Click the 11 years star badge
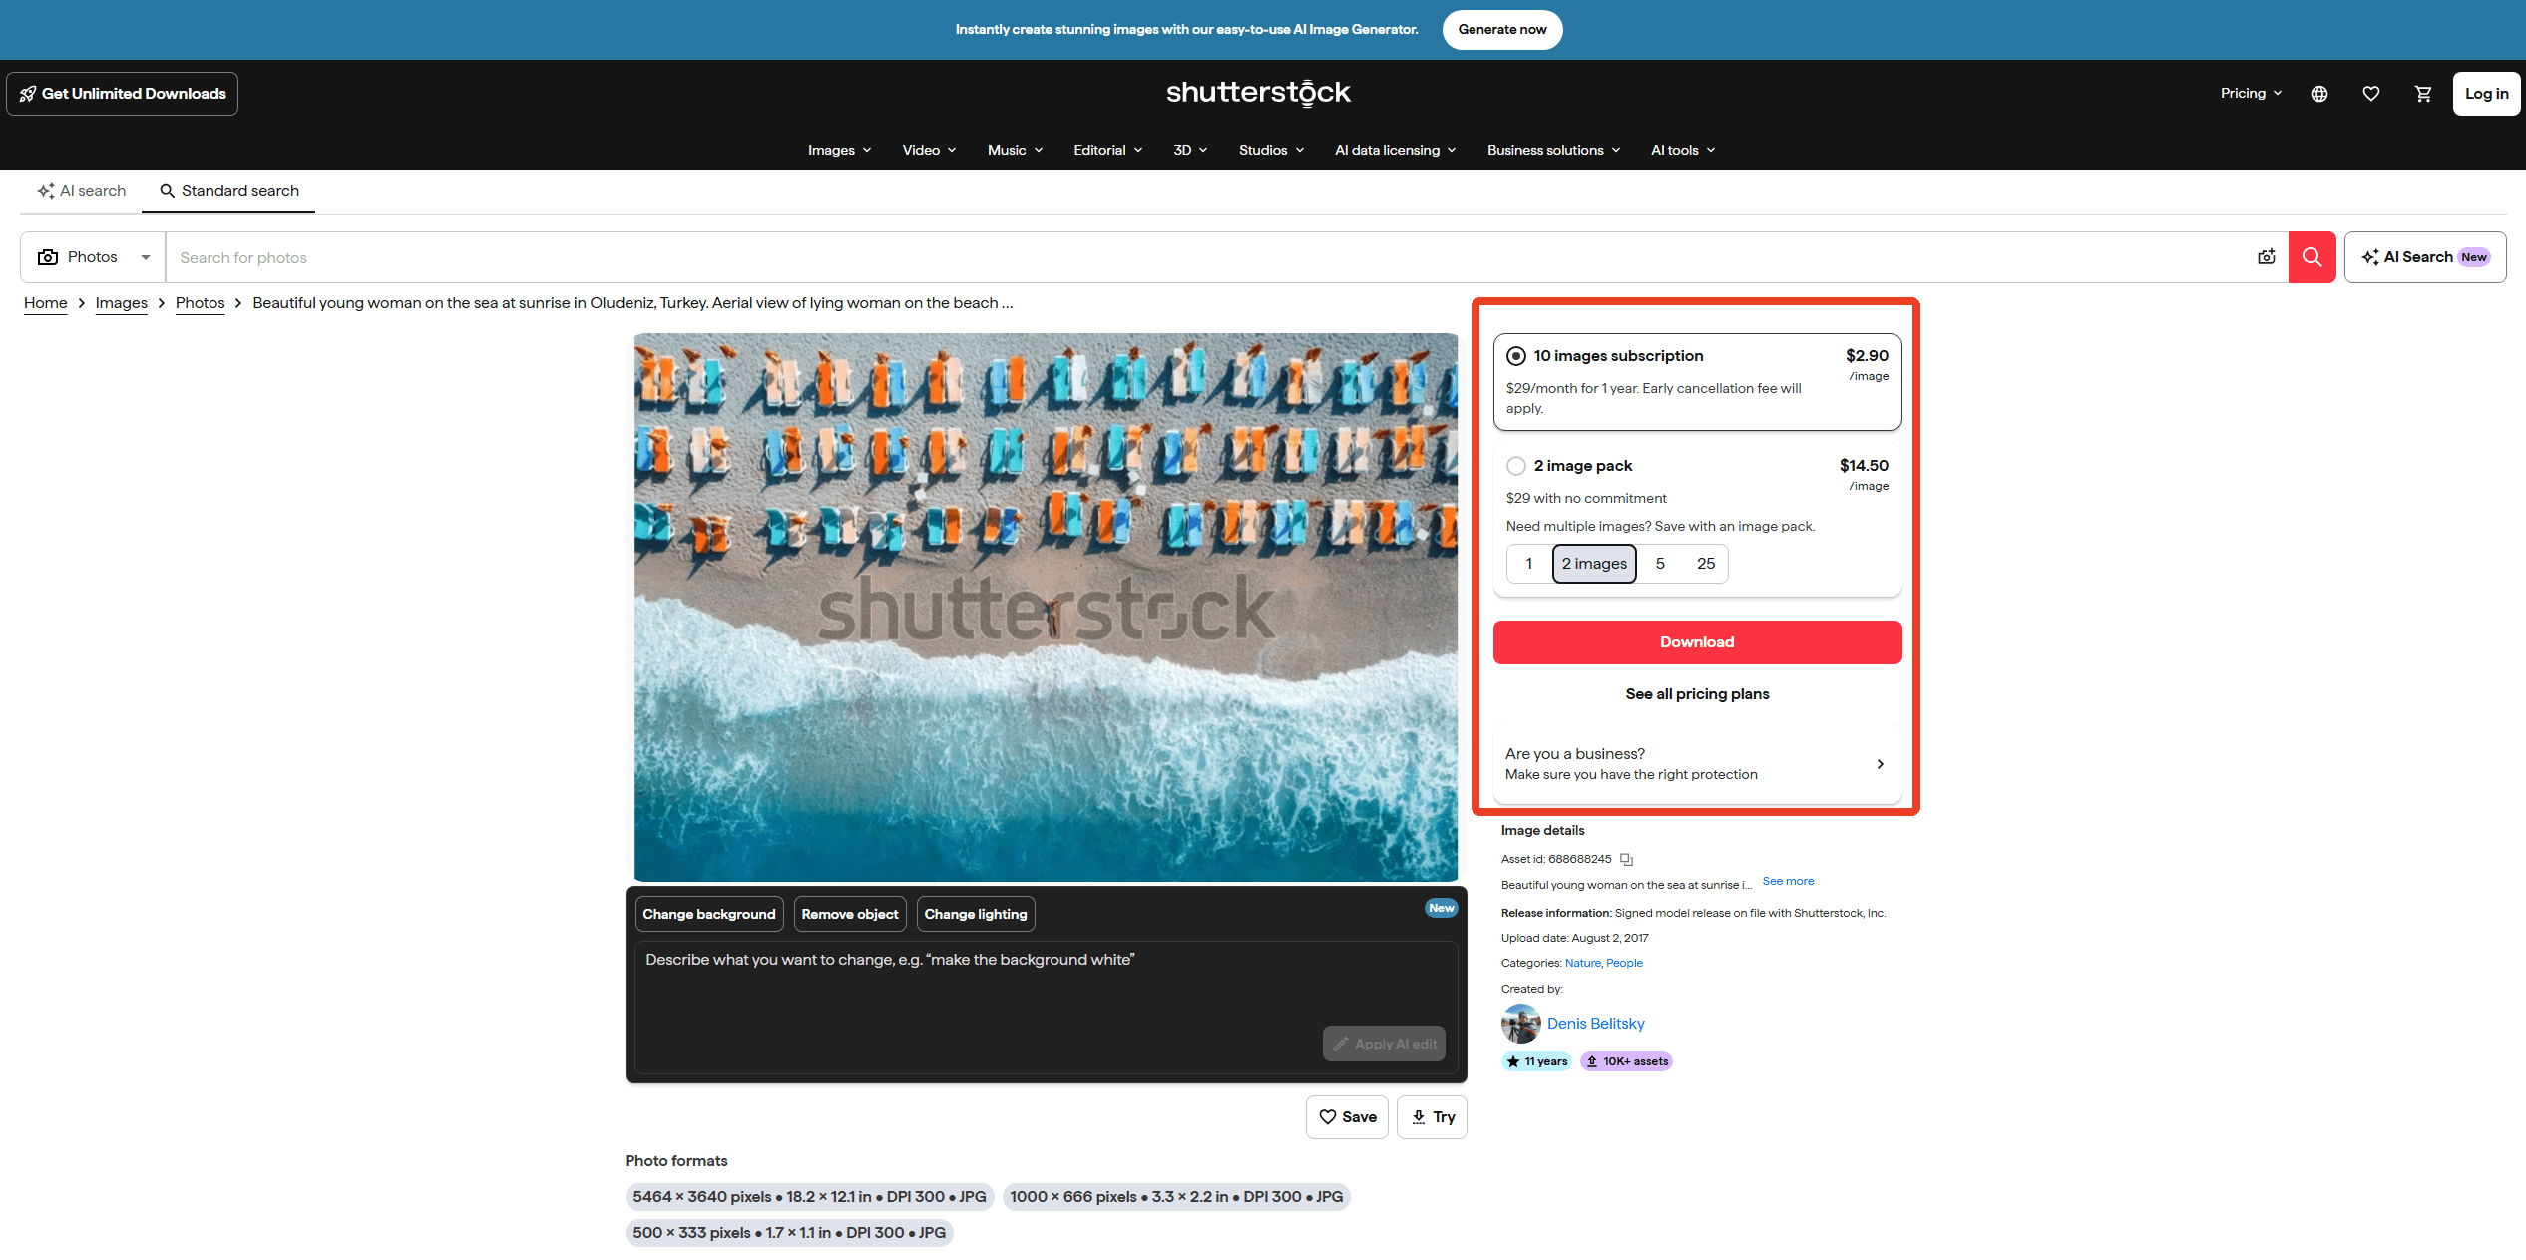Image resolution: width=2526 pixels, height=1260 pixels. pos(1536,1061)
